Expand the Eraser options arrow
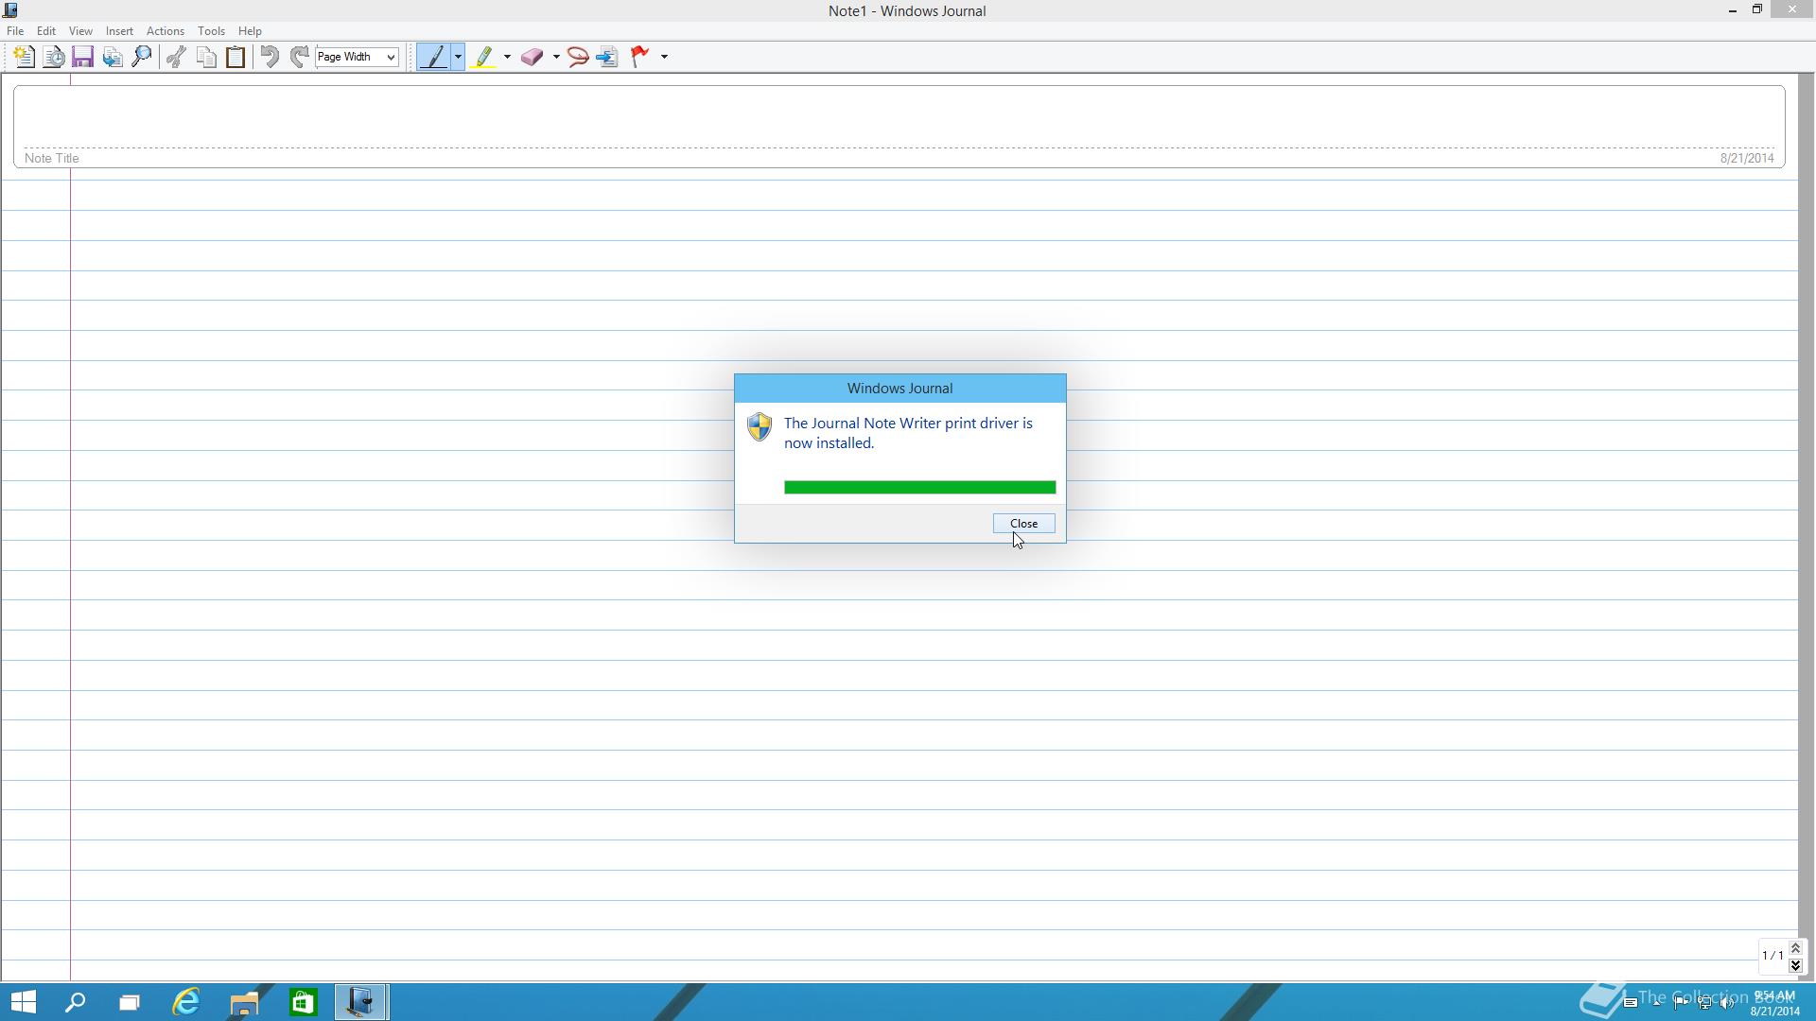 click(556, 57)
